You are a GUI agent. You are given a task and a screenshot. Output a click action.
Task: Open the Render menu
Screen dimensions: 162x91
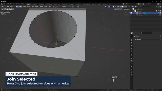(x=12, y=4)
